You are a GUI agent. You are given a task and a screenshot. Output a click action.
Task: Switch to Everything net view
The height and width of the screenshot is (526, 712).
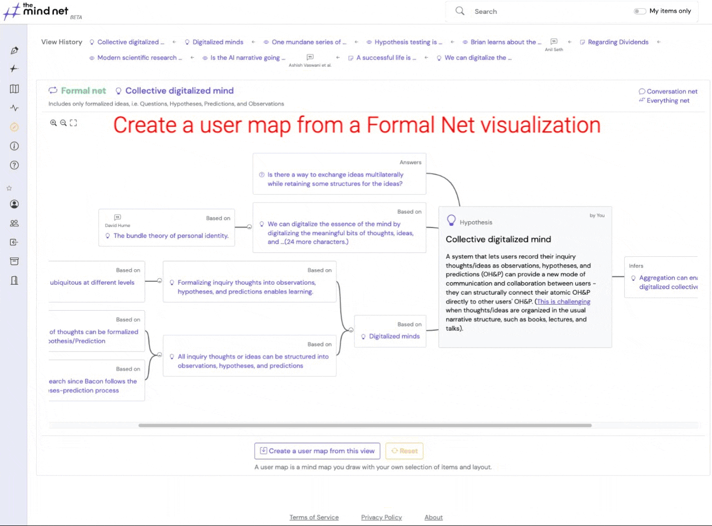pyautogui.click(x=664, y=101)
